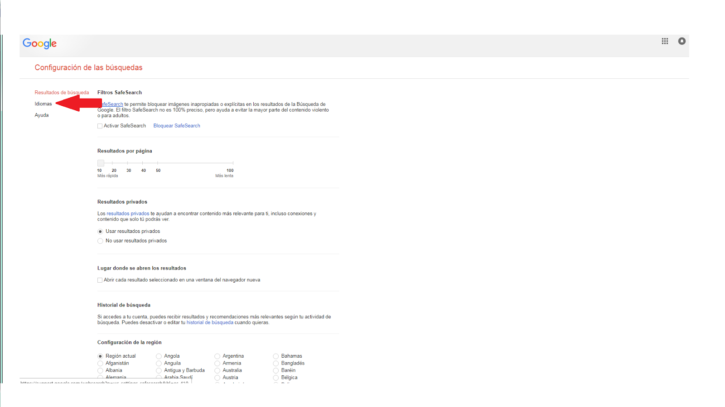Choose Austria as region
Image resolution: width=725 pixels, height=407 pixels.
point(217,378)
